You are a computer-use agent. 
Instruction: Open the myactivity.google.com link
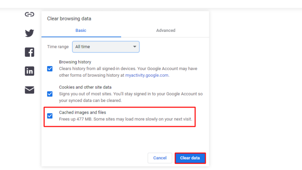click(x=147, y=75)
